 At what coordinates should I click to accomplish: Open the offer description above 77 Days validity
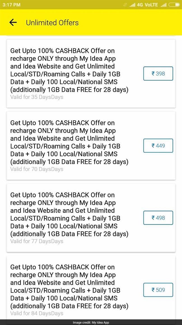pyautogui.click(x=69, y=214)
